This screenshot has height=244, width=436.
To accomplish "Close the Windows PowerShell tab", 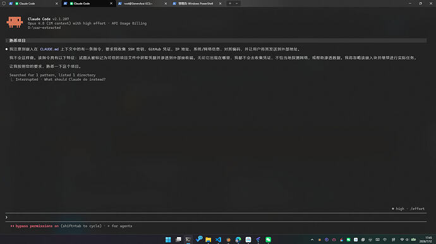I will click(221, 4).
